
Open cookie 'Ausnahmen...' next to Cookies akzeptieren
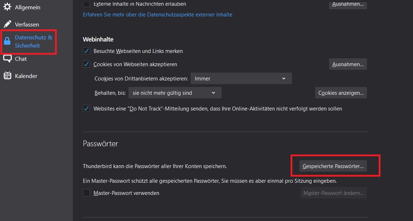[348, 64]
